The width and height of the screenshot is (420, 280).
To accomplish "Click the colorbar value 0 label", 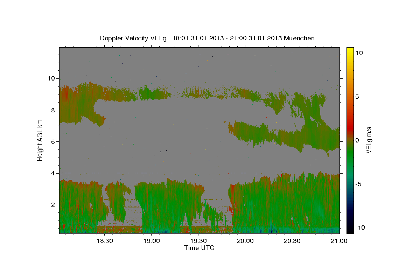I will tap(357, 140).
